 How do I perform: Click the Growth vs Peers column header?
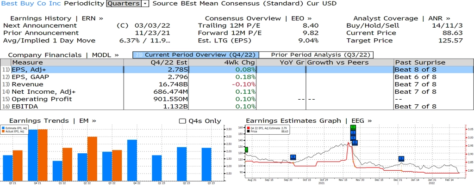pos(350,62)
